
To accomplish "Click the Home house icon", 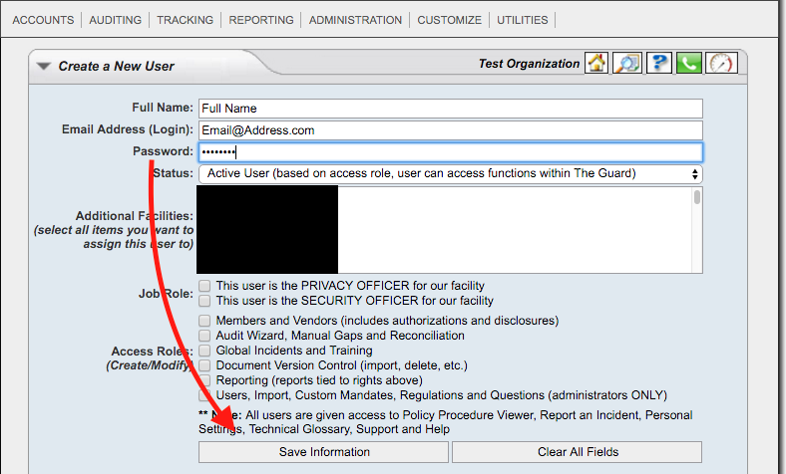I will [x=596, y=64].
